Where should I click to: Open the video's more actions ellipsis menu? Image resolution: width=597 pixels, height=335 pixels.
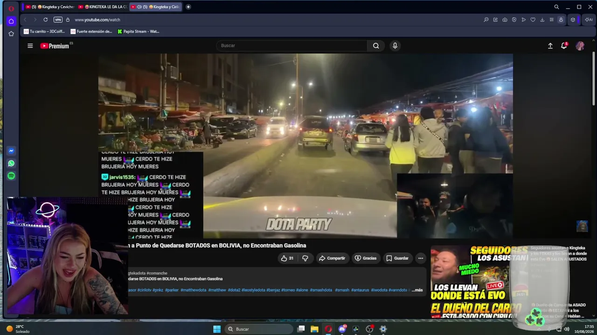click(421, 258)
